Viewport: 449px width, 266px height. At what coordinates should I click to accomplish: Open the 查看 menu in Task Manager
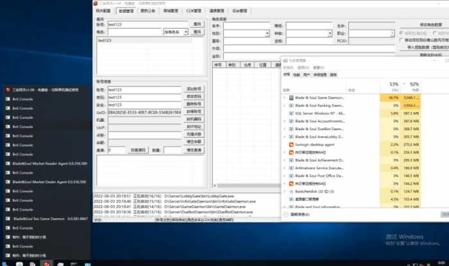point(318,67)
